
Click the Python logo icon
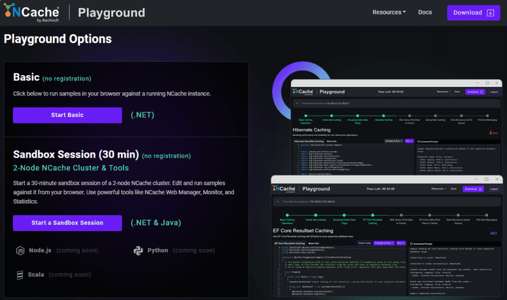coord(138,251)
